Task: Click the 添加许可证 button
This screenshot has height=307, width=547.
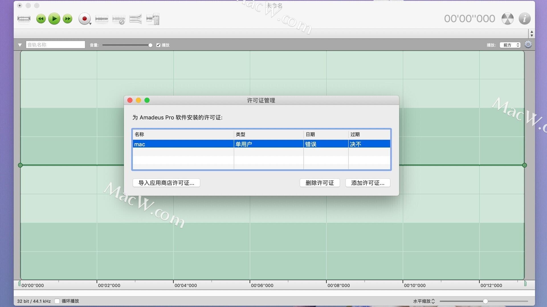Action: pos(368,183)
